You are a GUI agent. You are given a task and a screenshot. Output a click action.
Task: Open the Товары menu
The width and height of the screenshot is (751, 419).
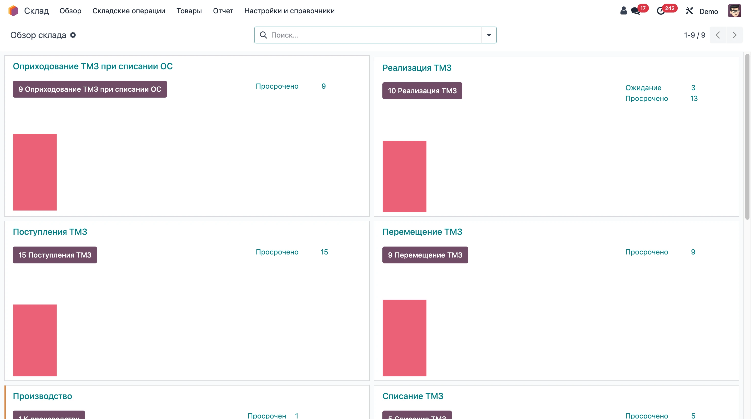point(189,11)
